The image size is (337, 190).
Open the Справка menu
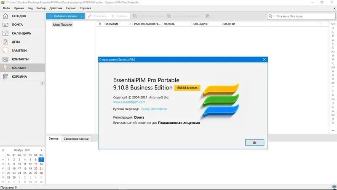coord(86,8)
